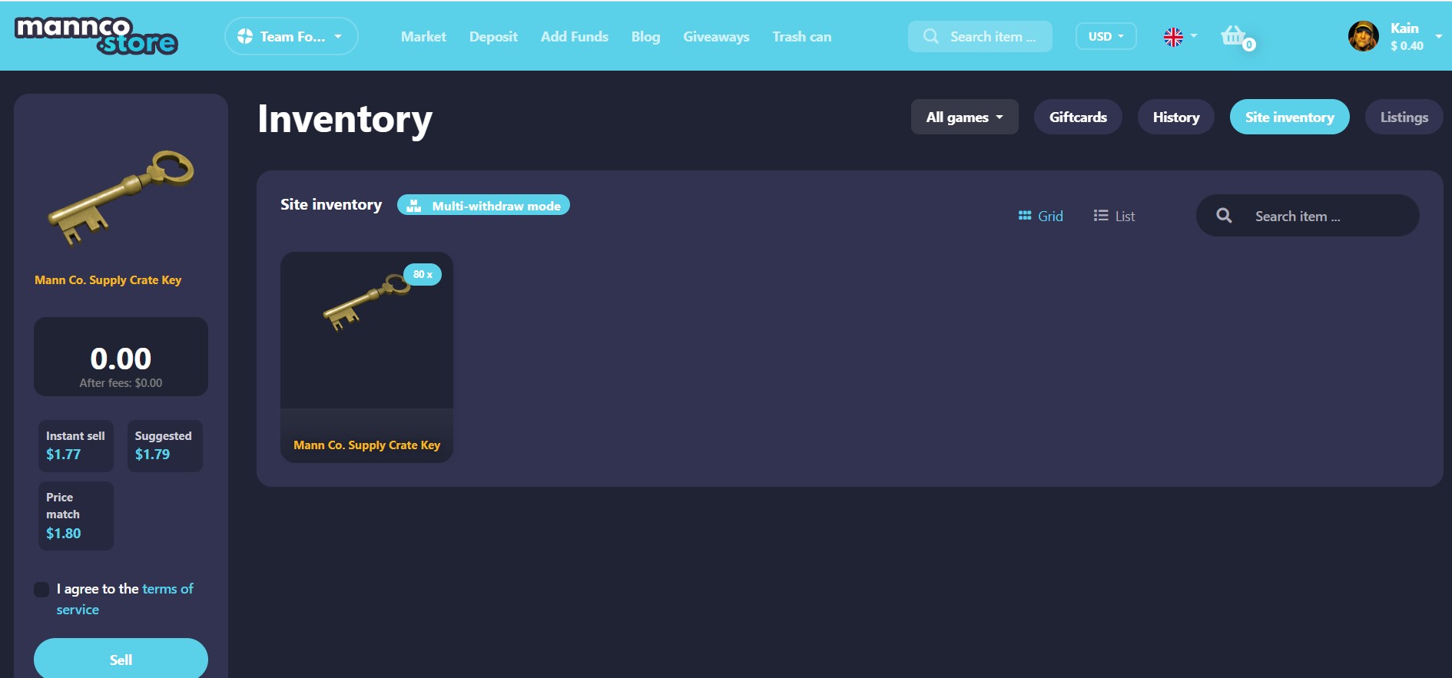
Task: Open the shopping basket icon
Action: (1234, 35)
